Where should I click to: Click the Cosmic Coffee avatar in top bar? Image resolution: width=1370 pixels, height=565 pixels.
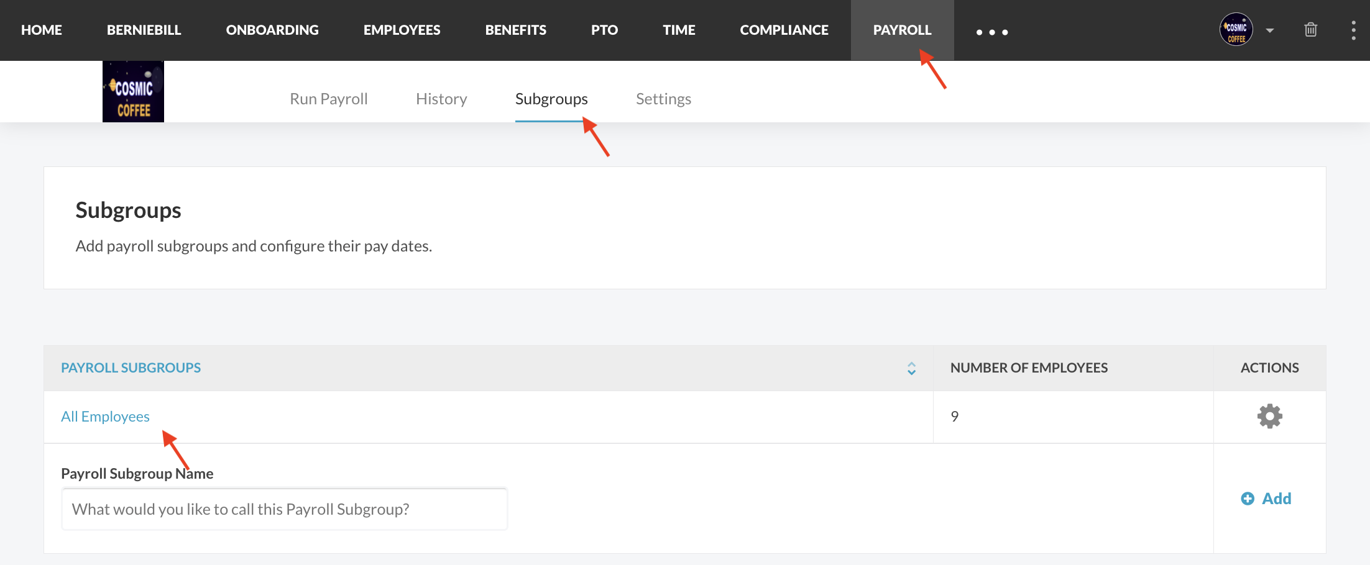1236,30
